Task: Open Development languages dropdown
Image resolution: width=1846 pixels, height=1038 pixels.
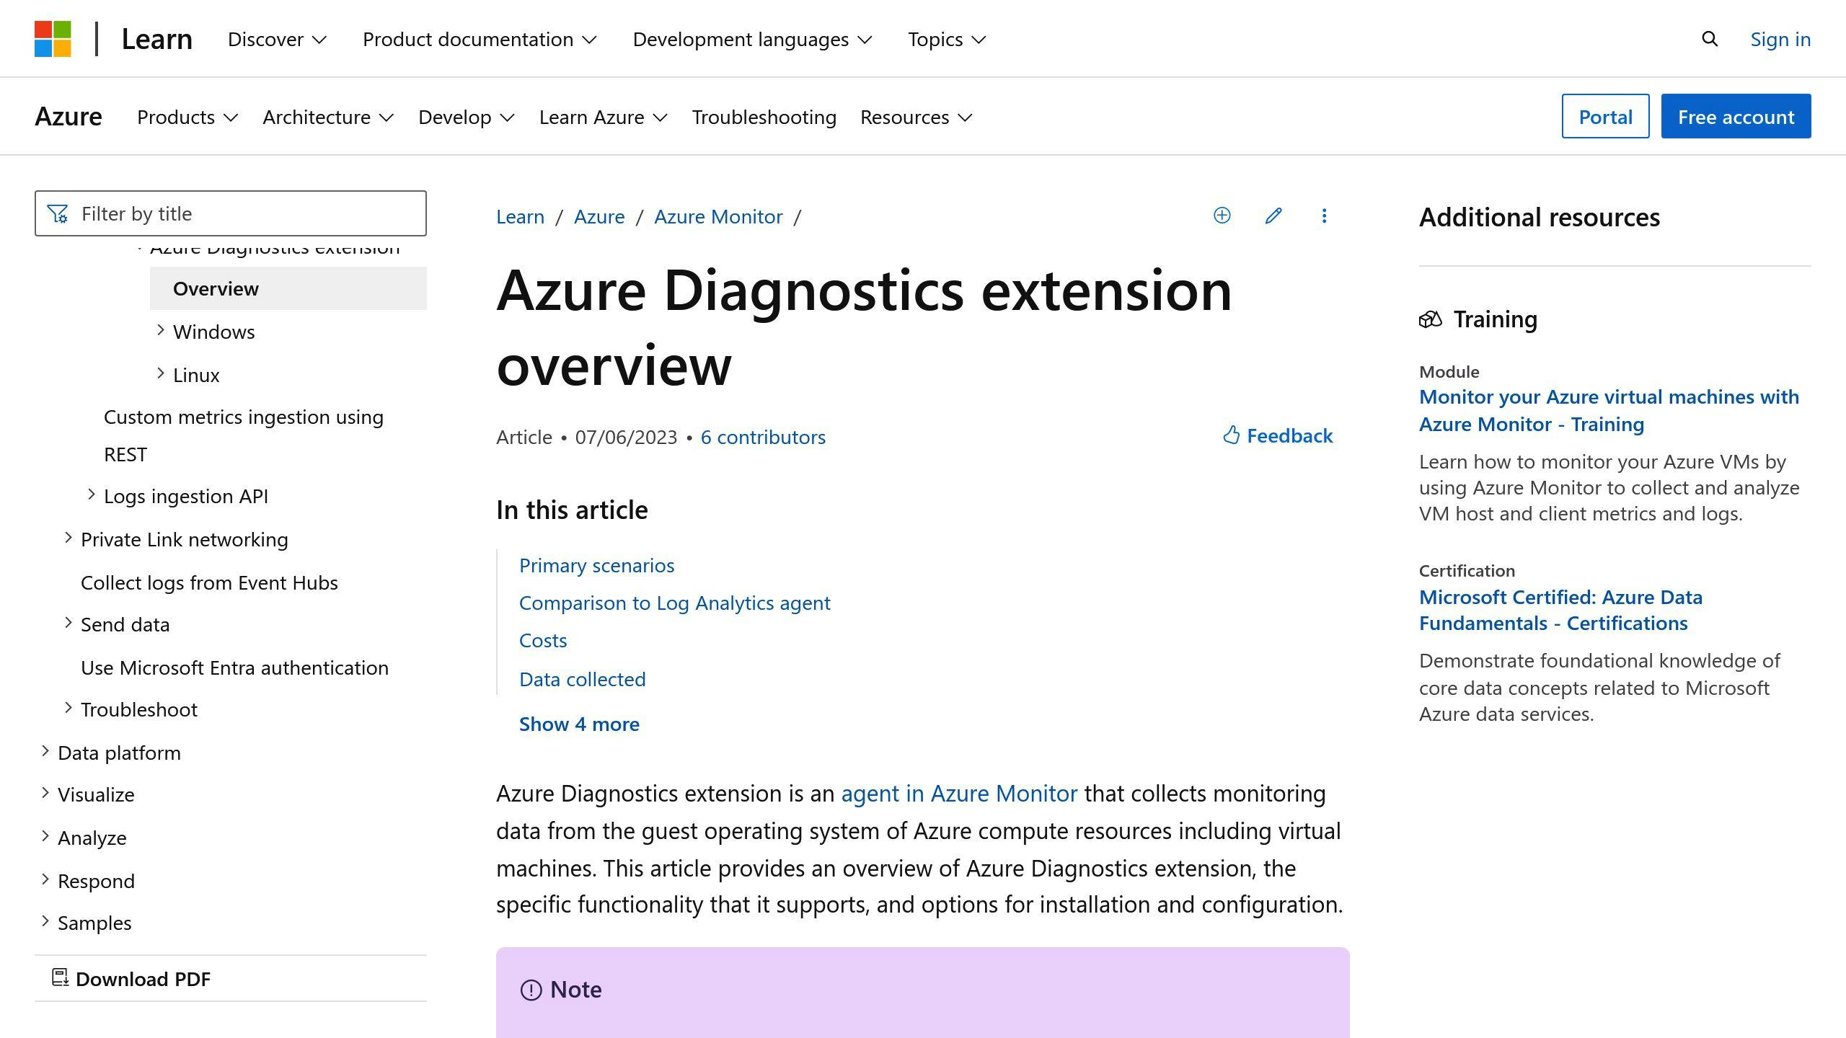Action: [x=753, y=39]
